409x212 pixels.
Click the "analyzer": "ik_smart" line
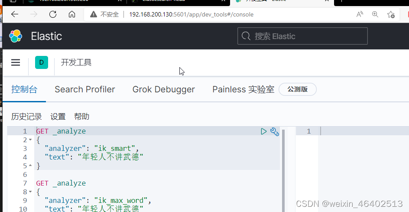[x=91, y=148]
